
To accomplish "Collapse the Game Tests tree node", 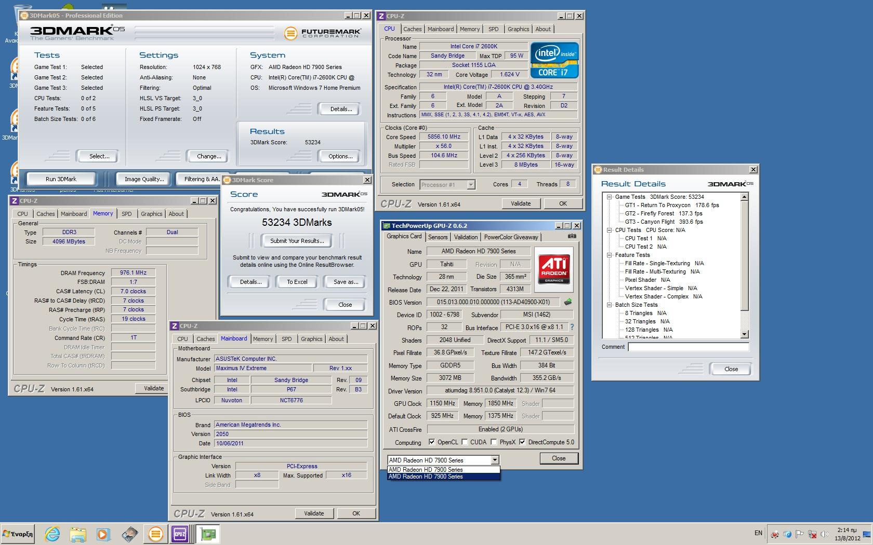I will point(610,197).
